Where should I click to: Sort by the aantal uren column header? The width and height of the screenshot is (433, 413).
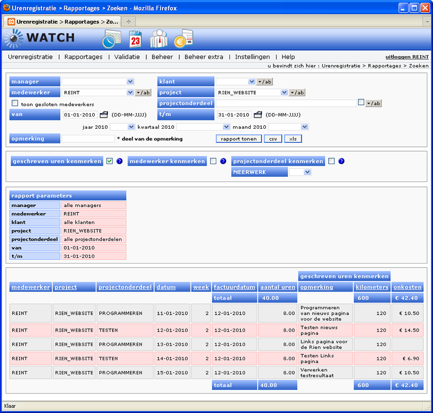(278, 287)
